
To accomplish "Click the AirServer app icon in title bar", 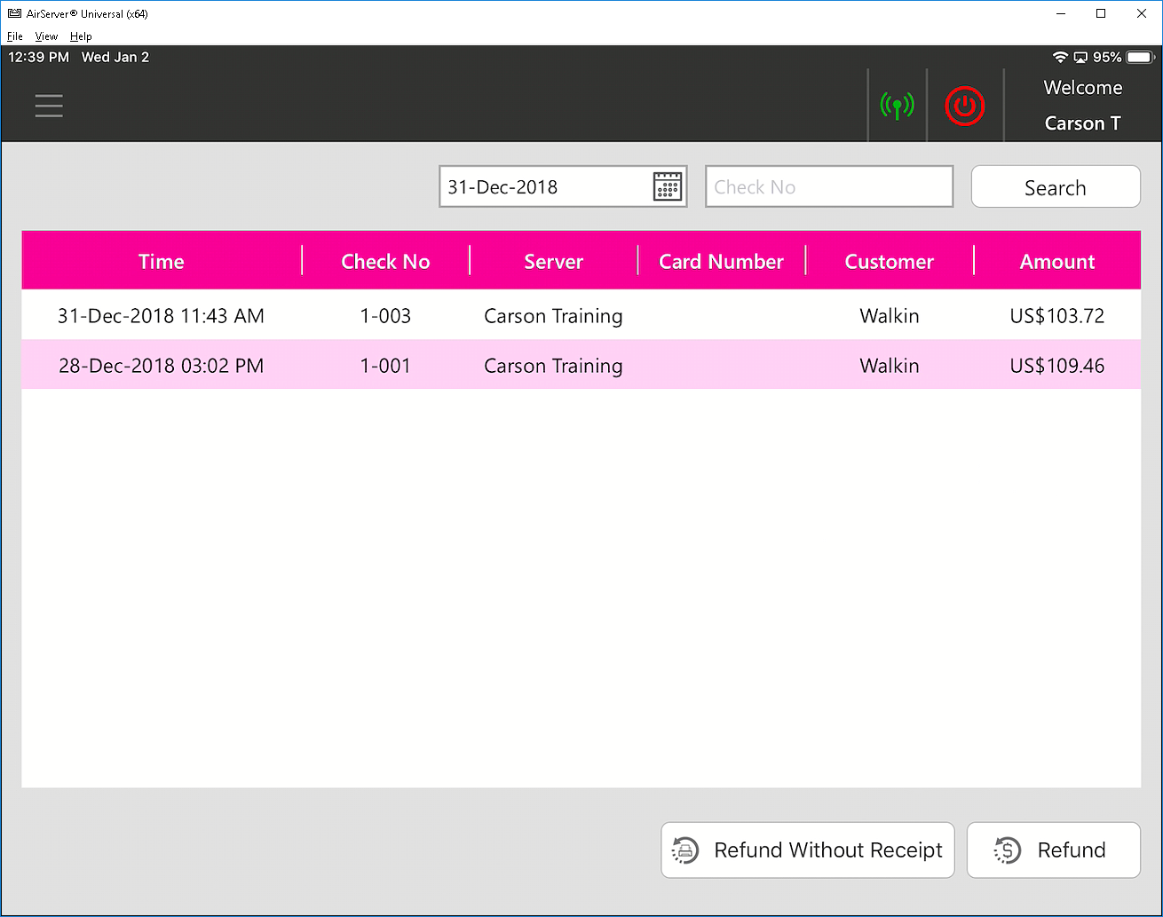I will (x=14, y=13).
